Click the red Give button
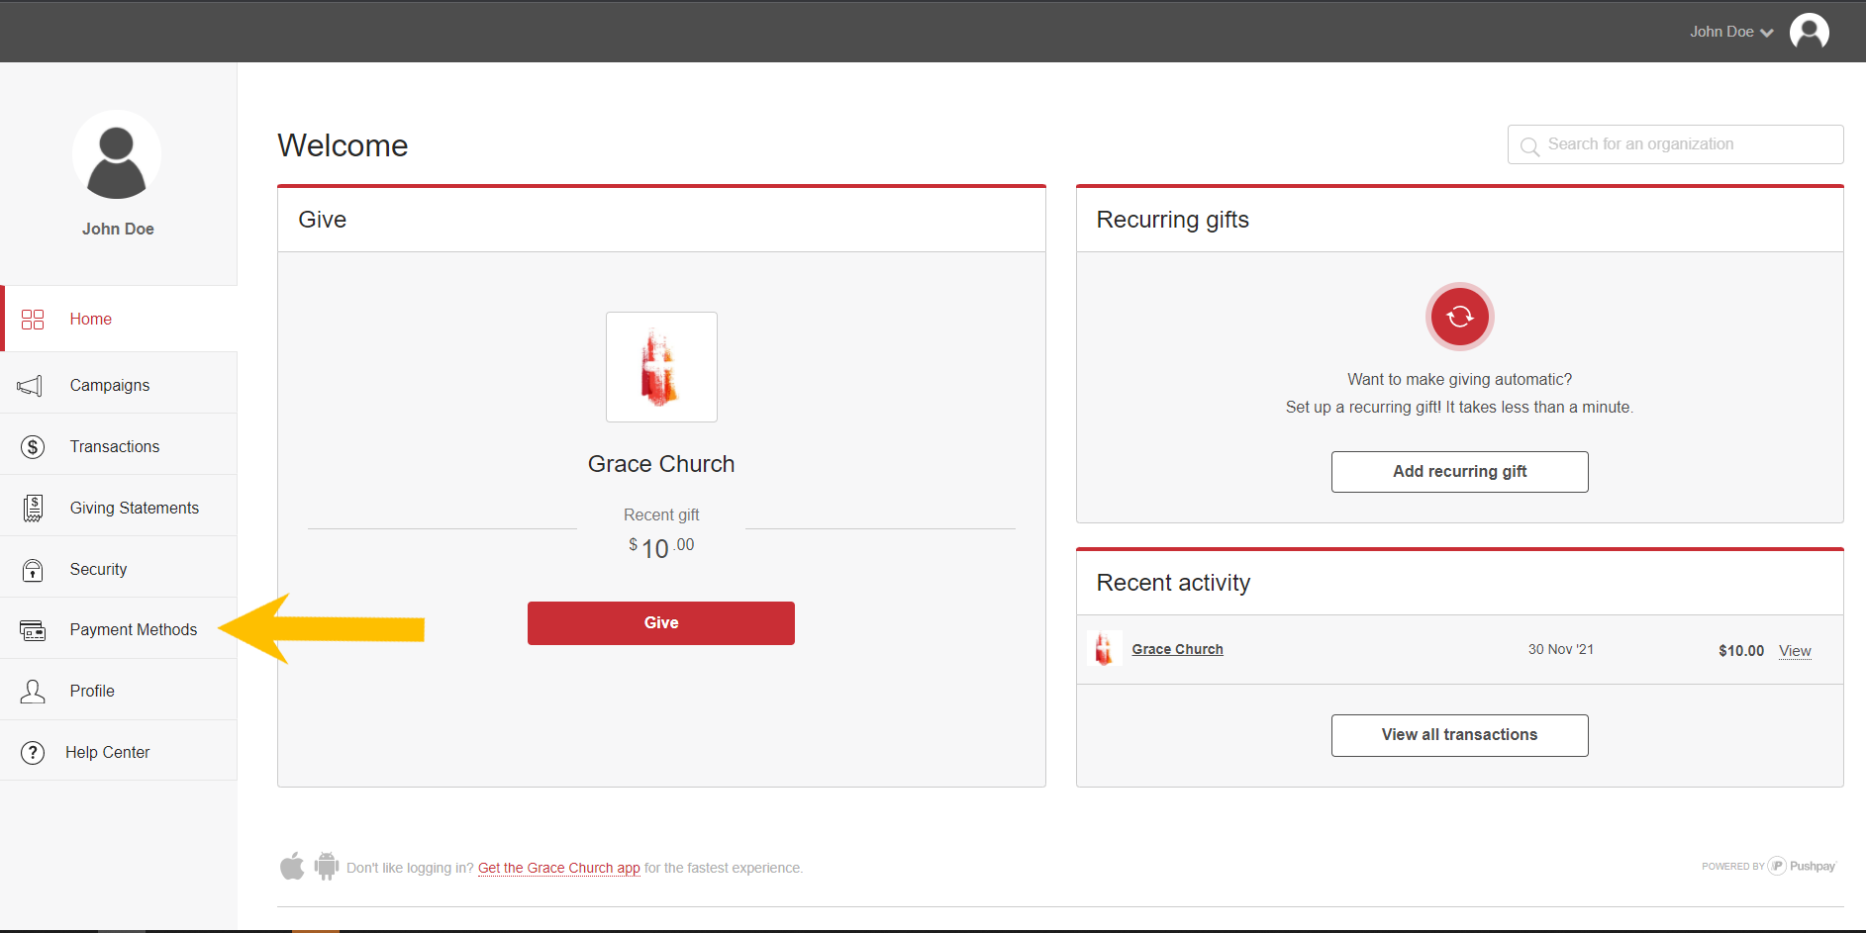This screenshot has width=1866, height=933. point(661,623)
